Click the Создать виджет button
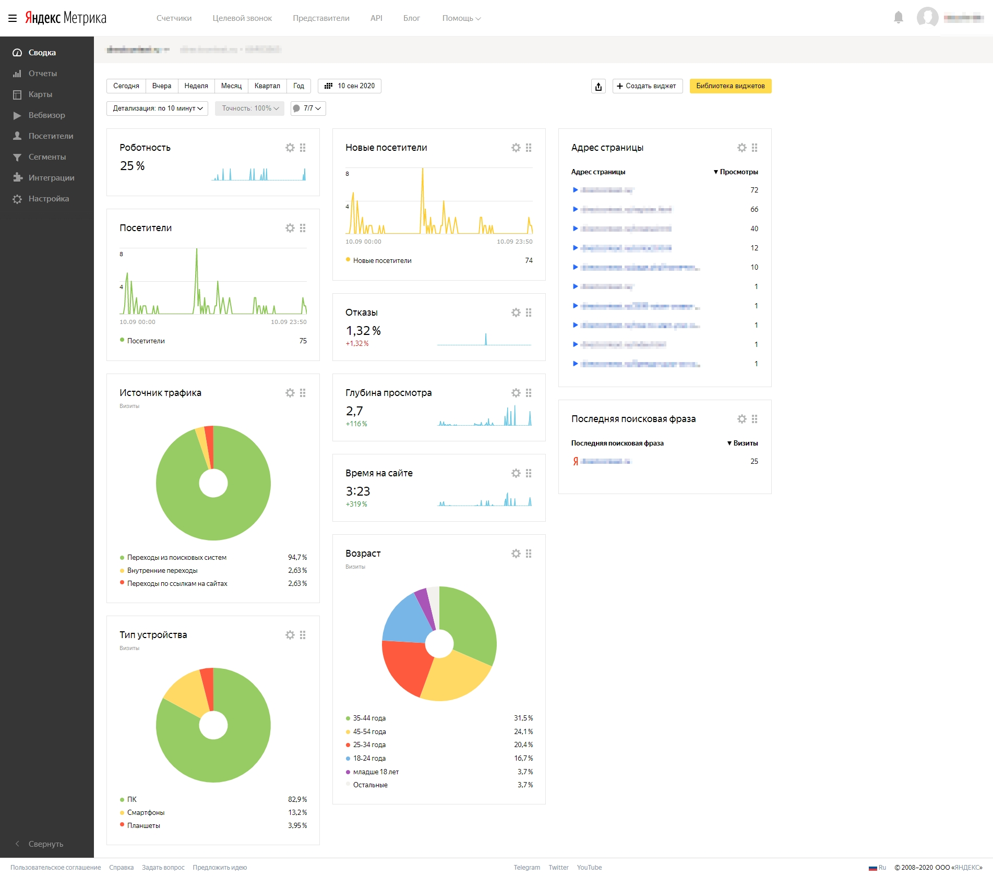Viewport: 993px width, 877px height. (x=647, y=86)
